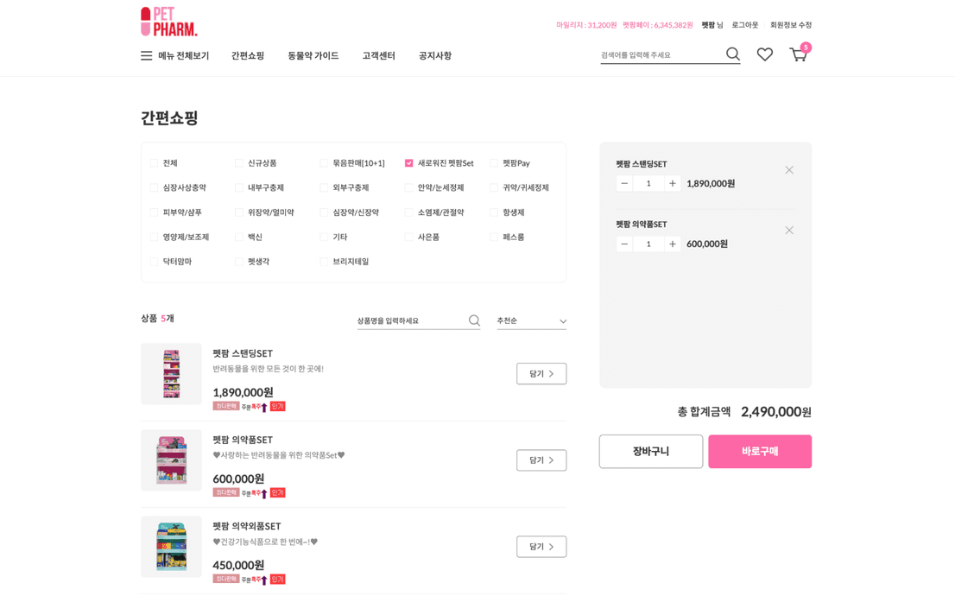Screen dimensions: 955x596
Task: Open the shopping cart icon
Action: [x=799, y=54]
